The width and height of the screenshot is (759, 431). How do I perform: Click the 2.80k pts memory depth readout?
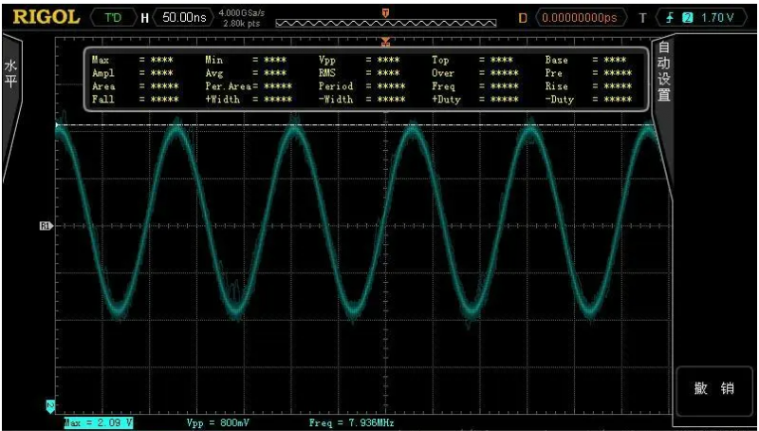[x=242, y=23]
